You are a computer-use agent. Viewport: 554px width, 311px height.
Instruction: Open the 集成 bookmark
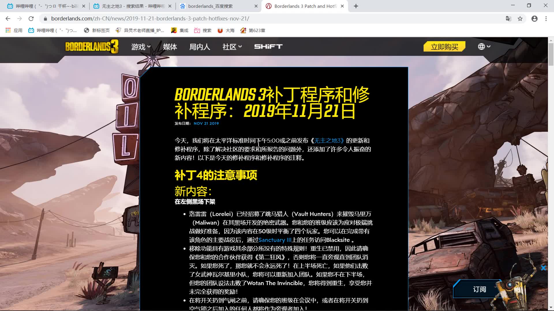[179, 30]
